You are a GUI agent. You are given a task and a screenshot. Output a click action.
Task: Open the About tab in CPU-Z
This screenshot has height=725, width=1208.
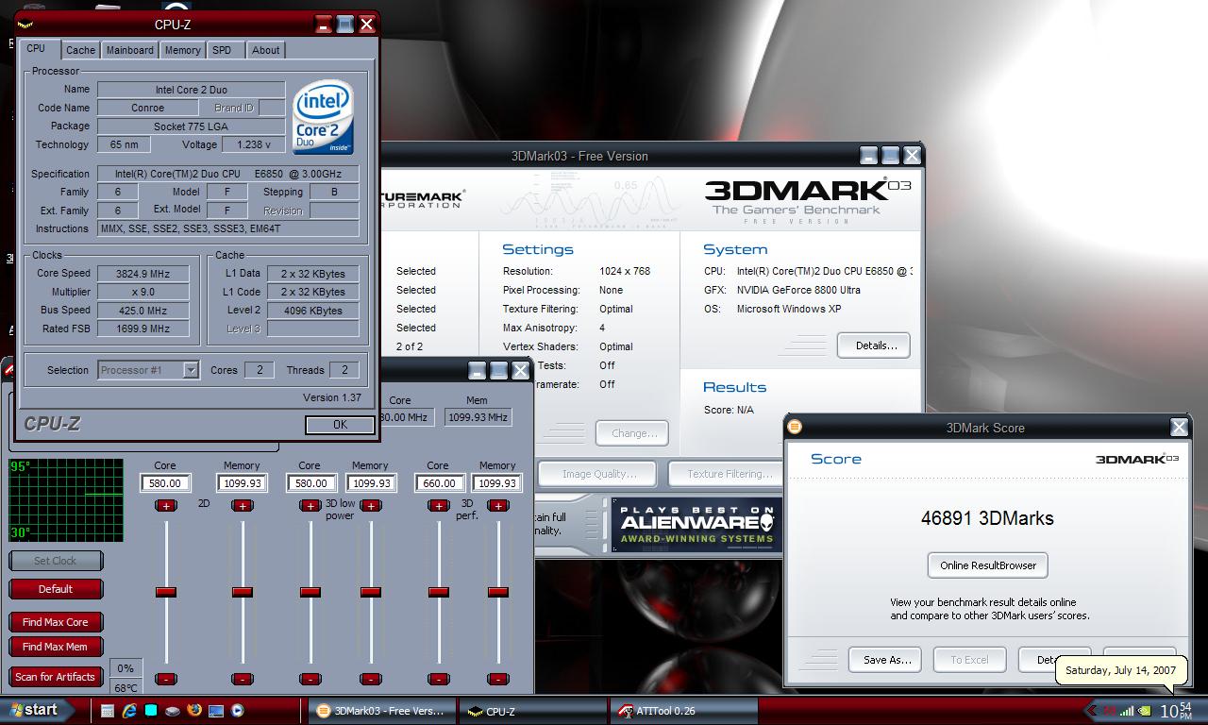pos(265,50)
